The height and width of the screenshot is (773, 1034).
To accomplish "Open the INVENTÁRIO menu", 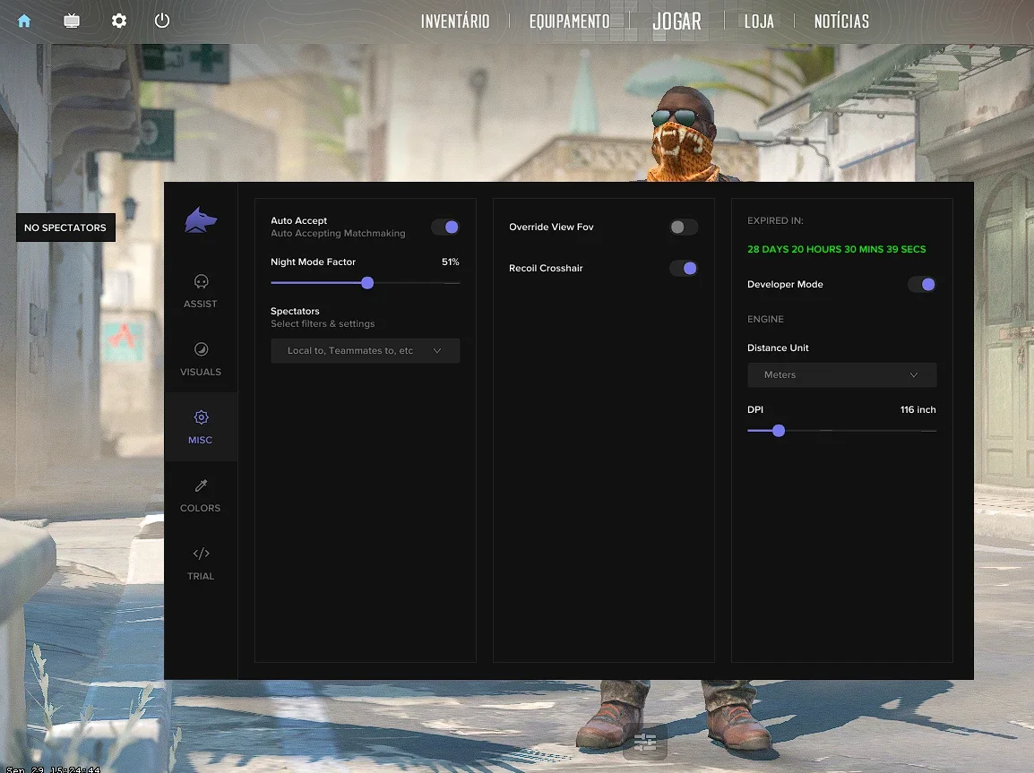I will (455, 21).
